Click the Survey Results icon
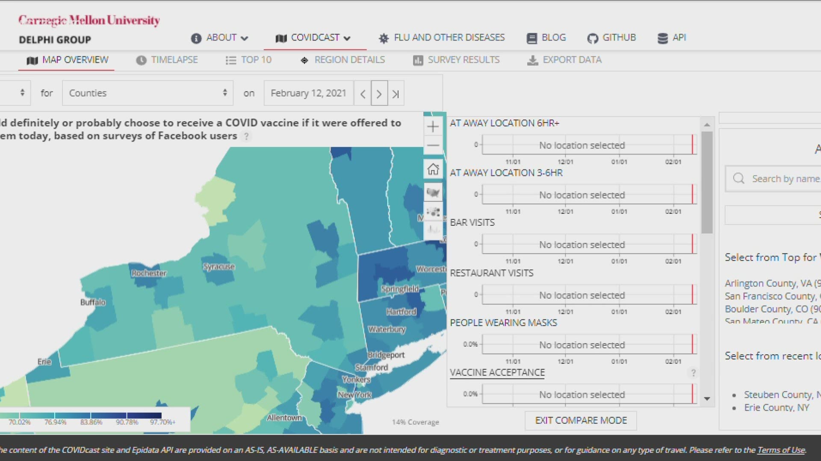Screen dimensions: 821x461 417,60
